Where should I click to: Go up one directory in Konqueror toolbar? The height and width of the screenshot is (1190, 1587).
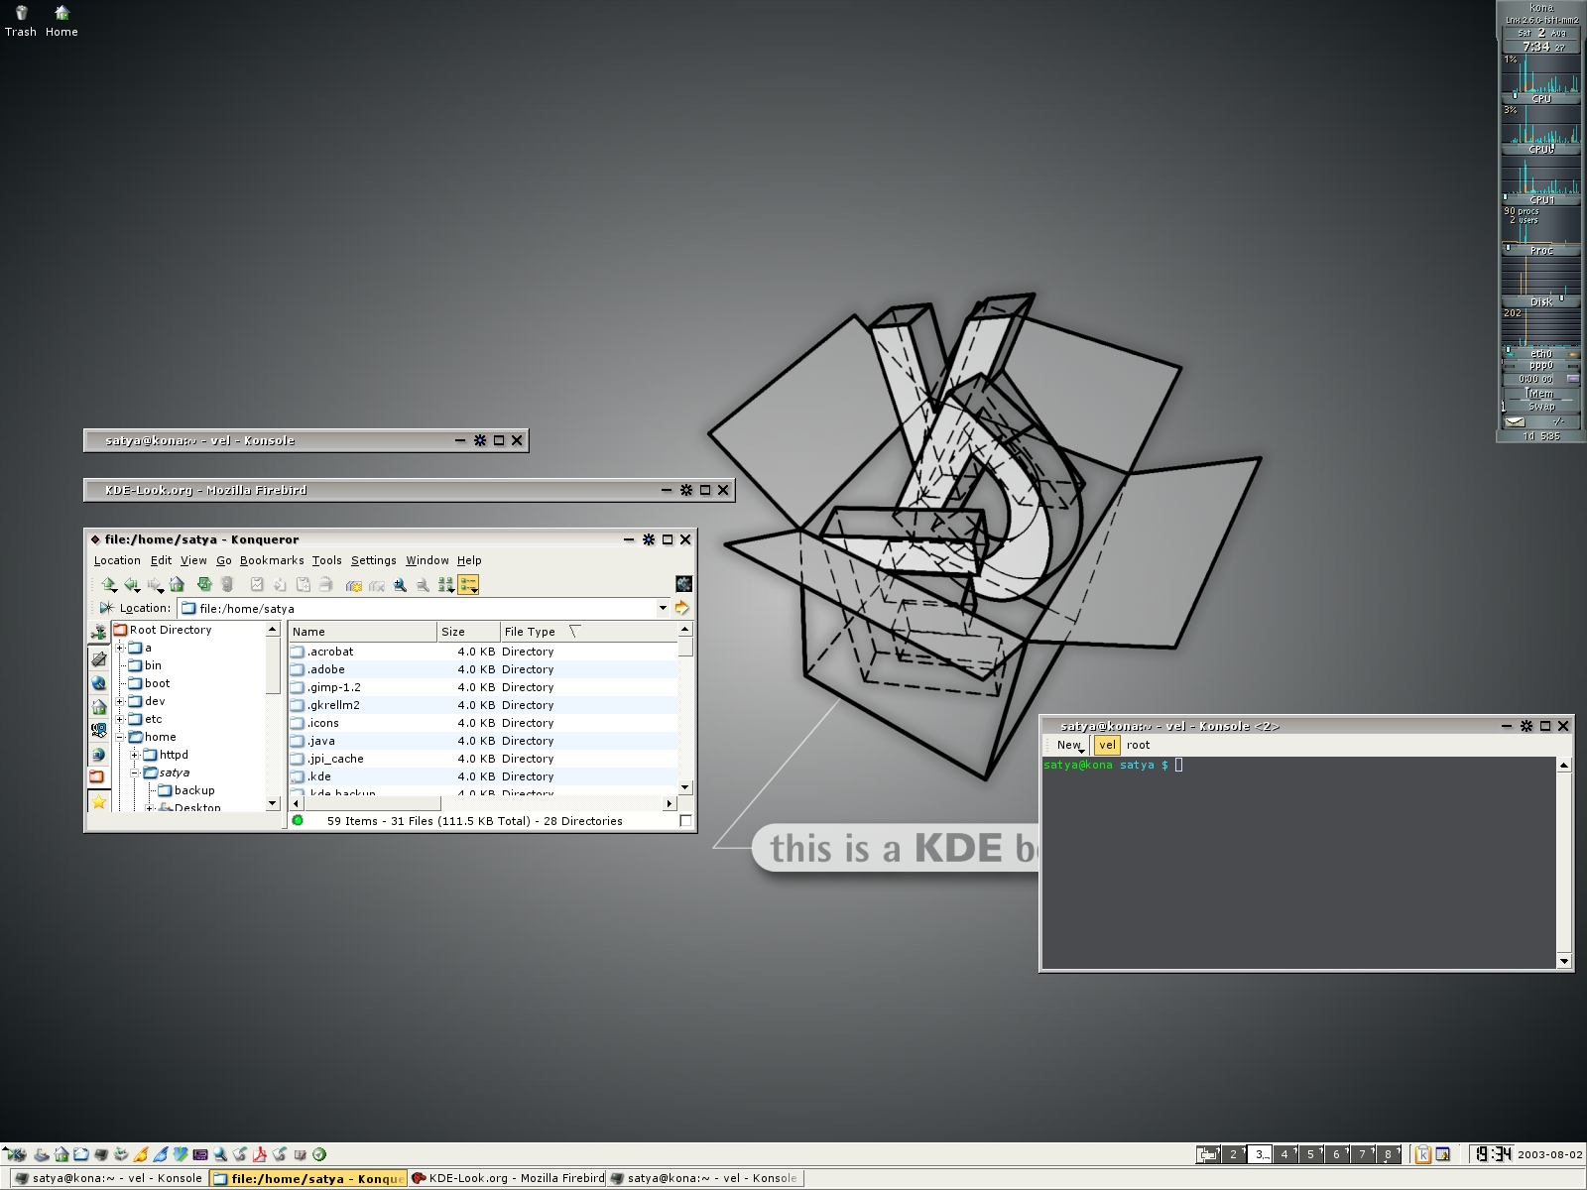coord(107,584)
